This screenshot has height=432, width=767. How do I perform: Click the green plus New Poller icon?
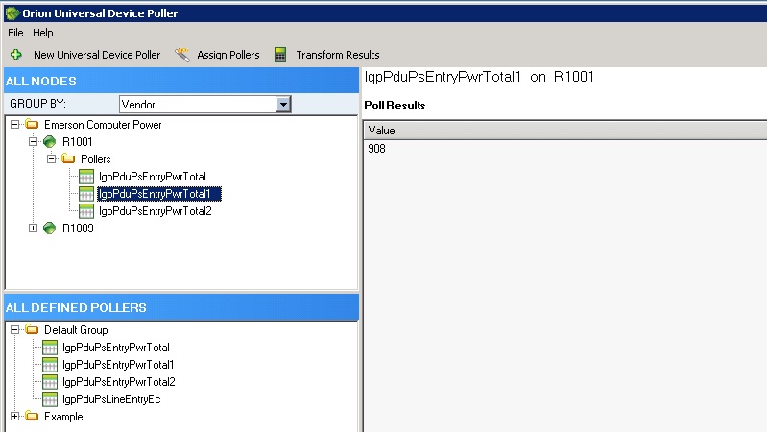pyautogui.click(x=16, y=55)
